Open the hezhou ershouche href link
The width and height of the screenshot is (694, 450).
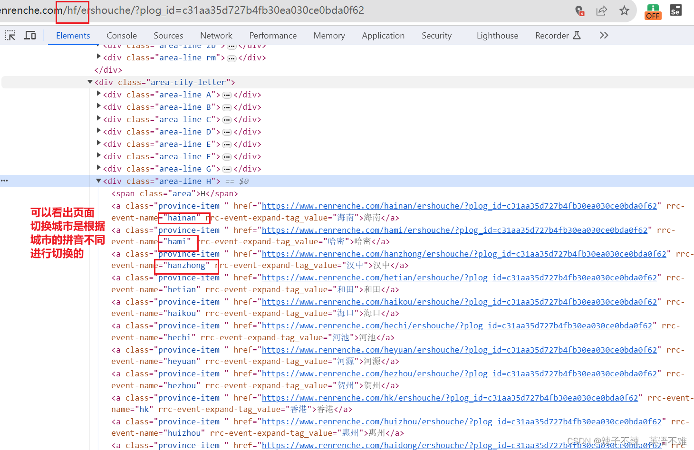[459, 373]
